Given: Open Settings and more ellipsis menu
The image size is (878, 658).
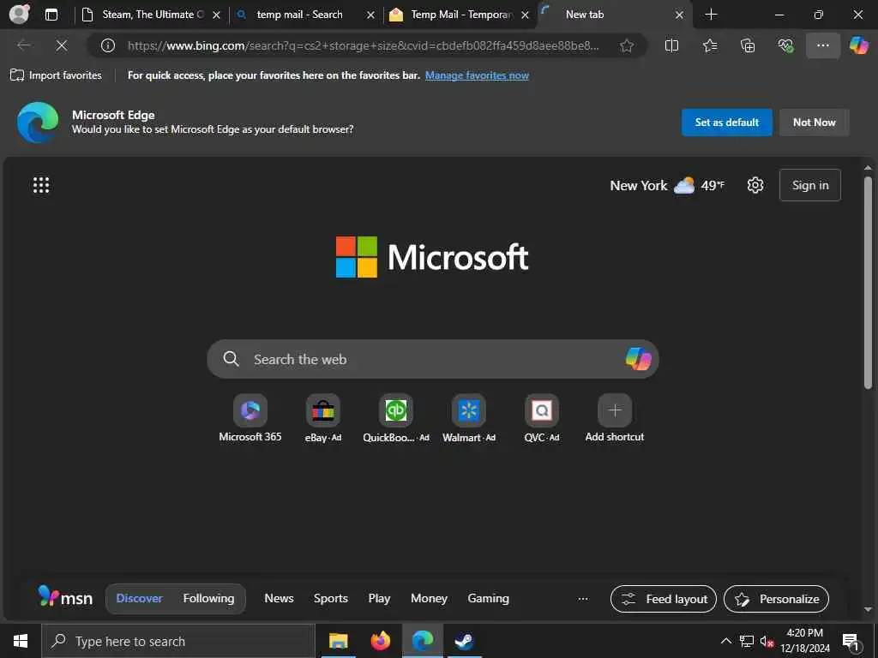Looking at the screenshot, I should pyautogui.click(x=822, y=45).
